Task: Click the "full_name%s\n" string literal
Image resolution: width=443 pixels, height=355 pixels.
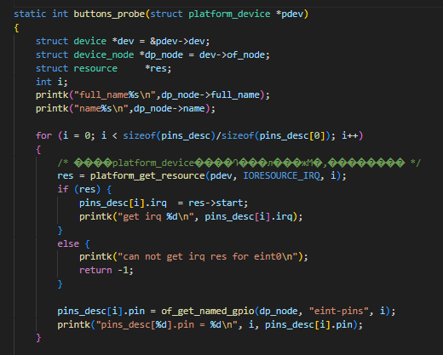Action: pyautogui.click(x=115, y=94)
